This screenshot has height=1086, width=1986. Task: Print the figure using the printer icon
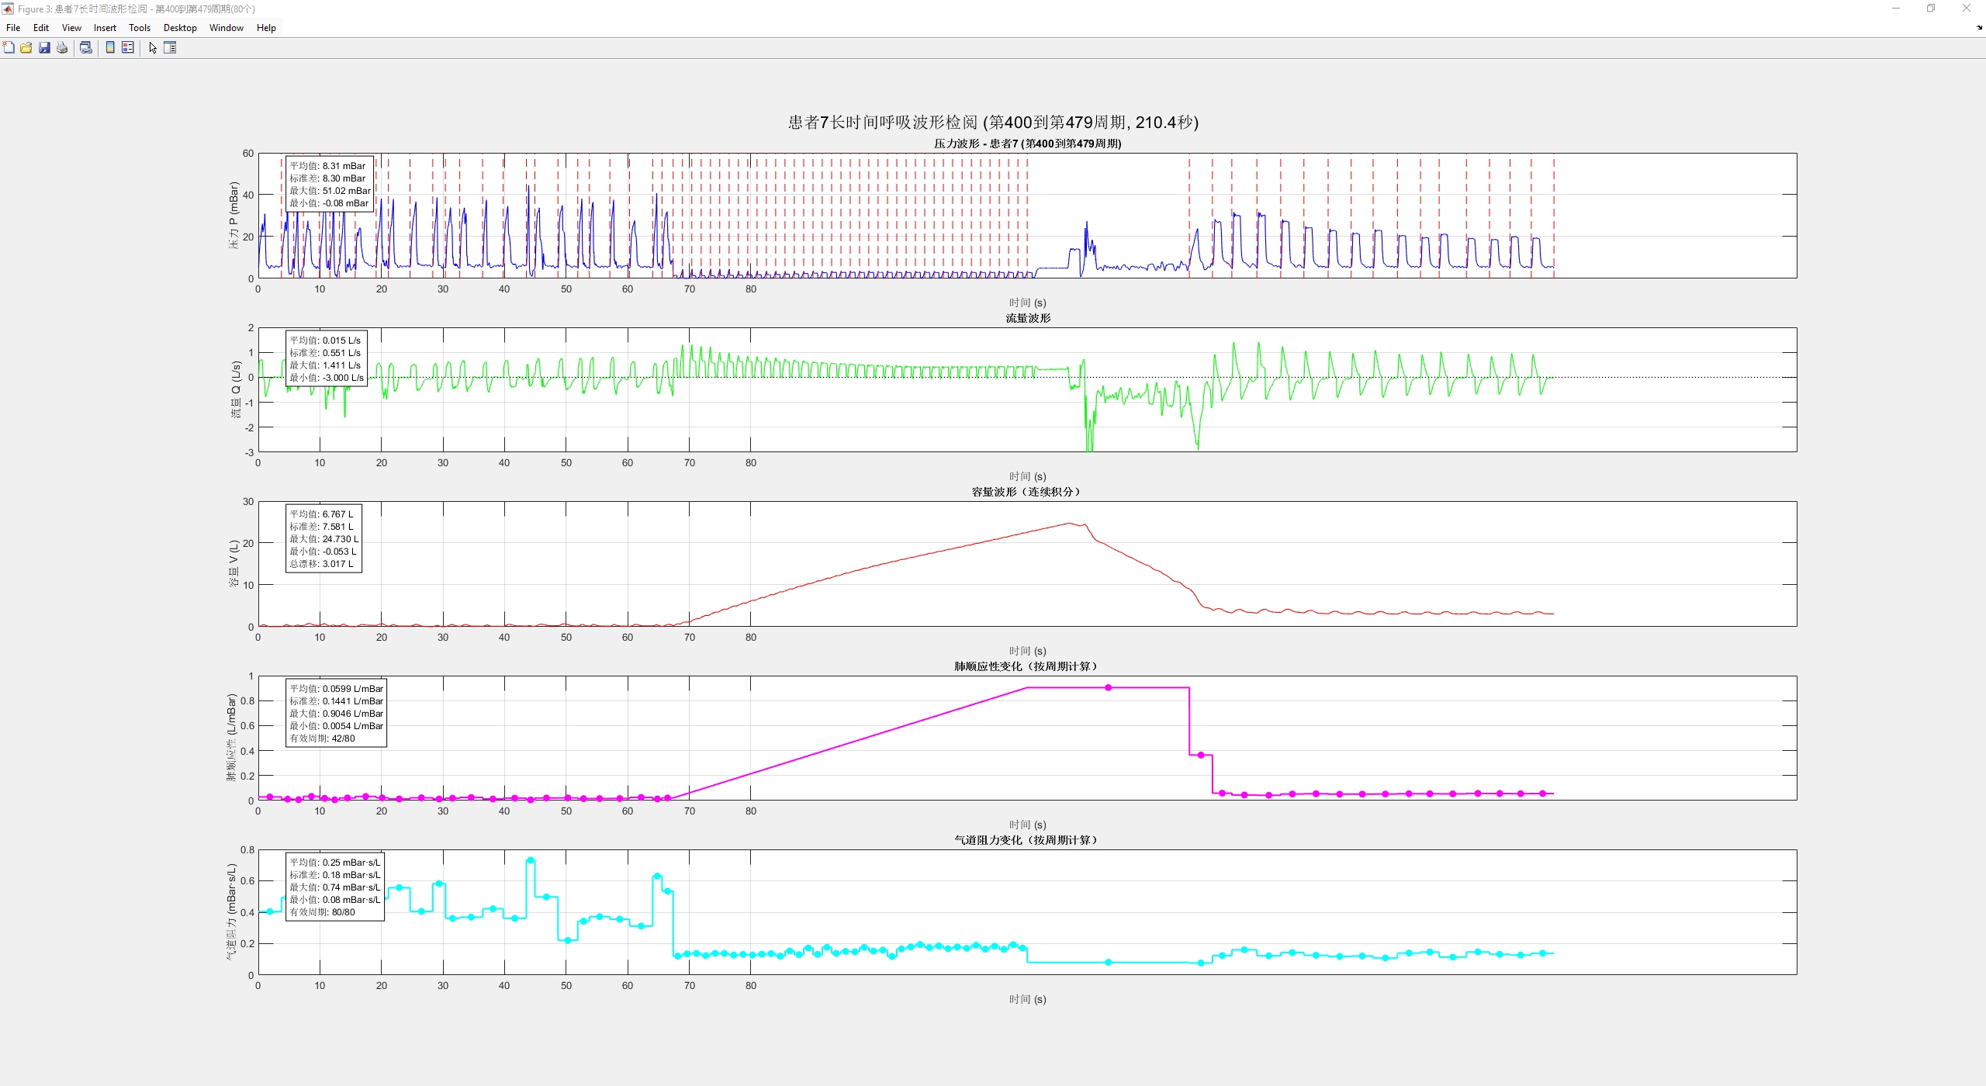click(62, 47)
